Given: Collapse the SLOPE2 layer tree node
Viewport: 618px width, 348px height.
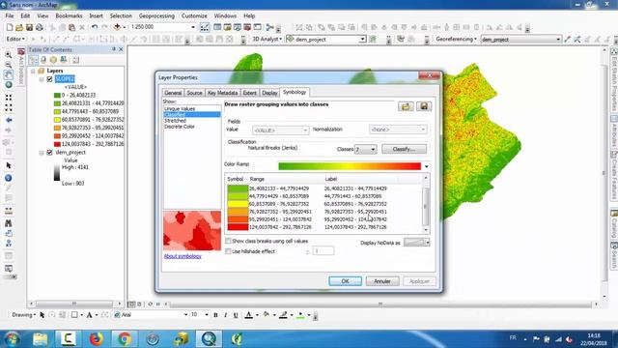Looking at the screenshot, I should pos(42,79).
